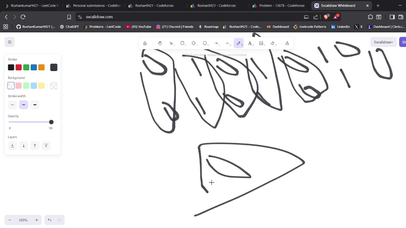
Task: Click the Excalidraw+ button
Action: 383,42
